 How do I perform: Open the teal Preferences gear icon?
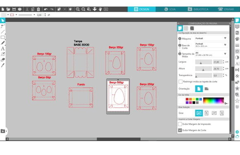click(x=237, y=132)
